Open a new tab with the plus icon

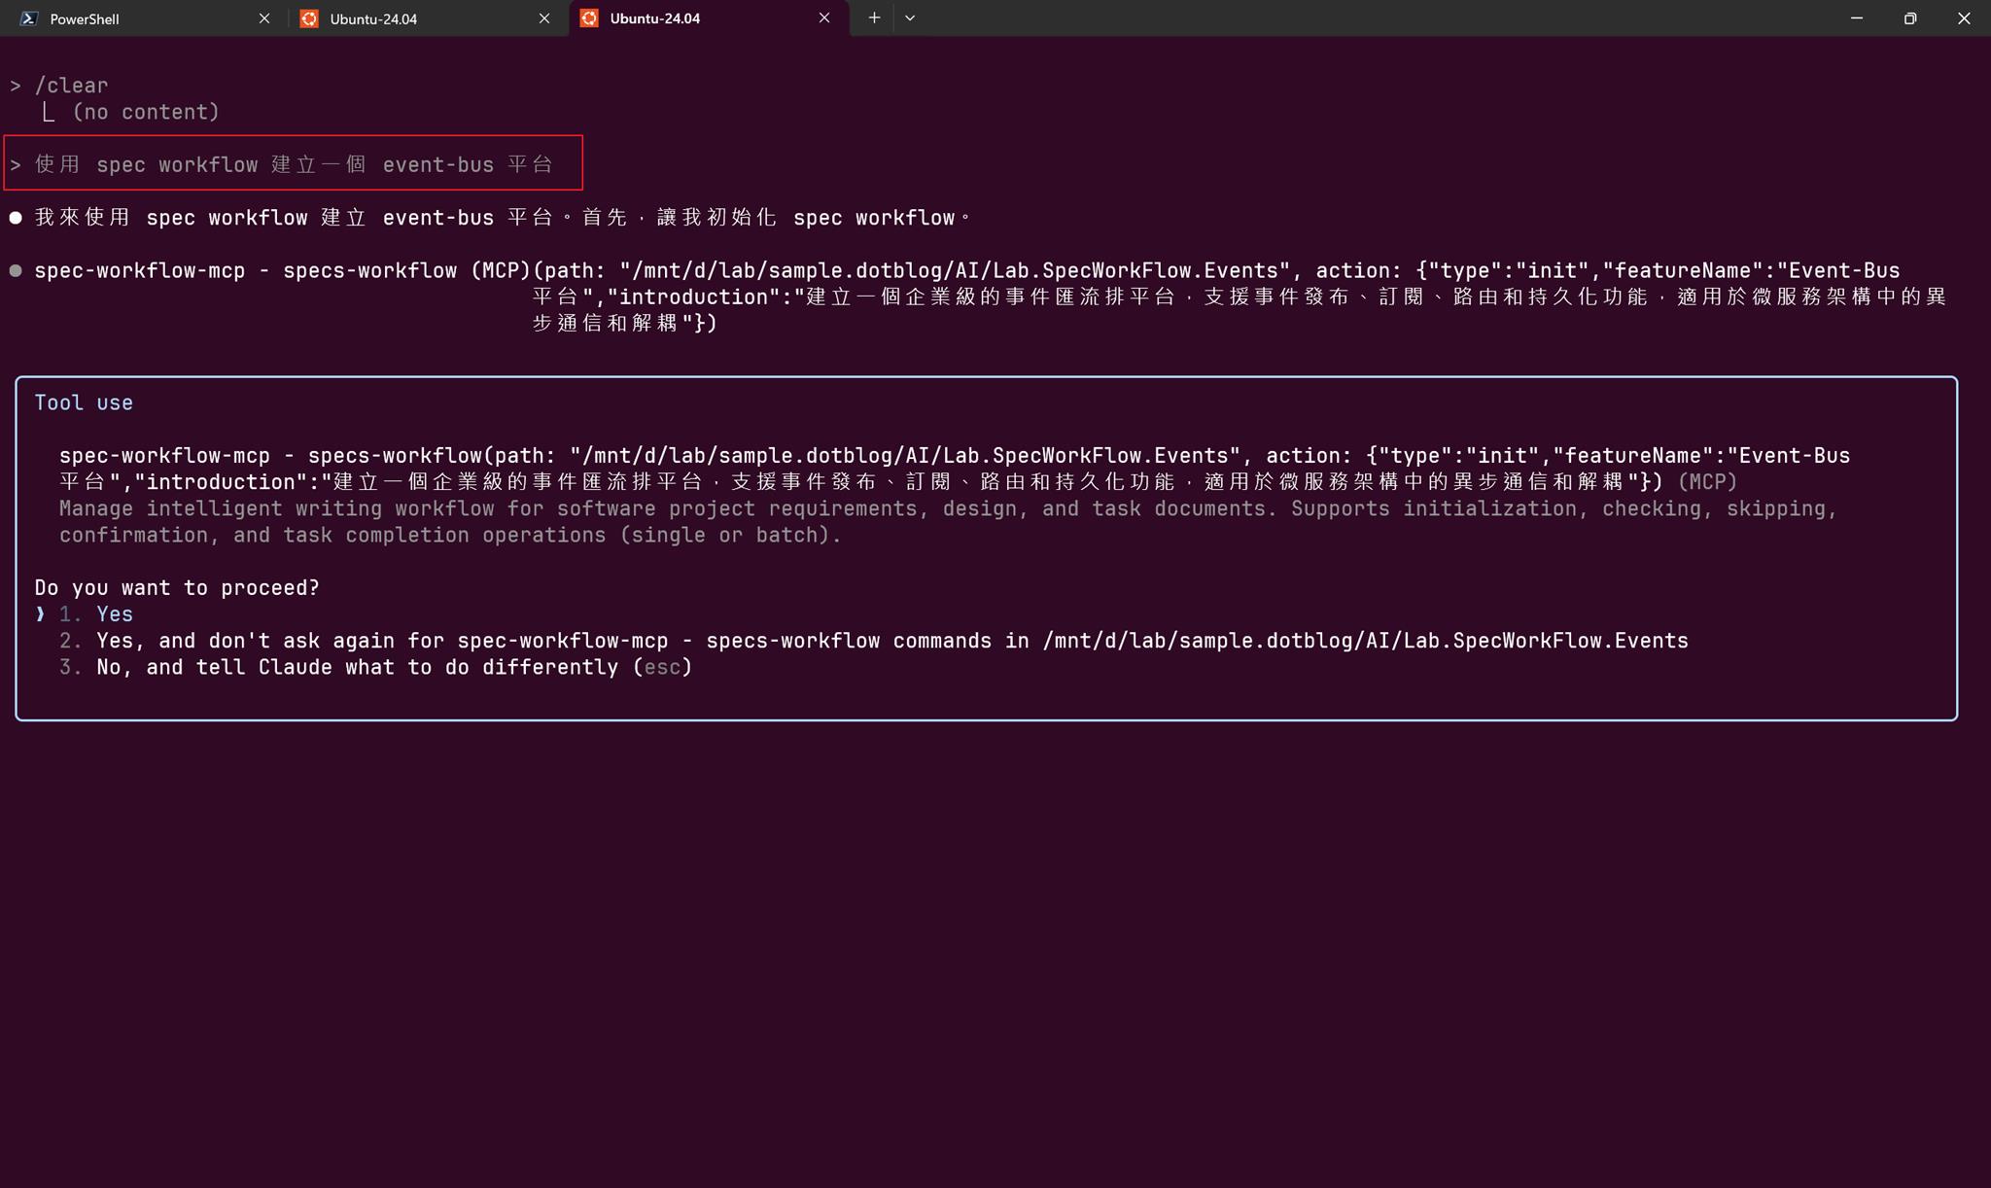872,17
